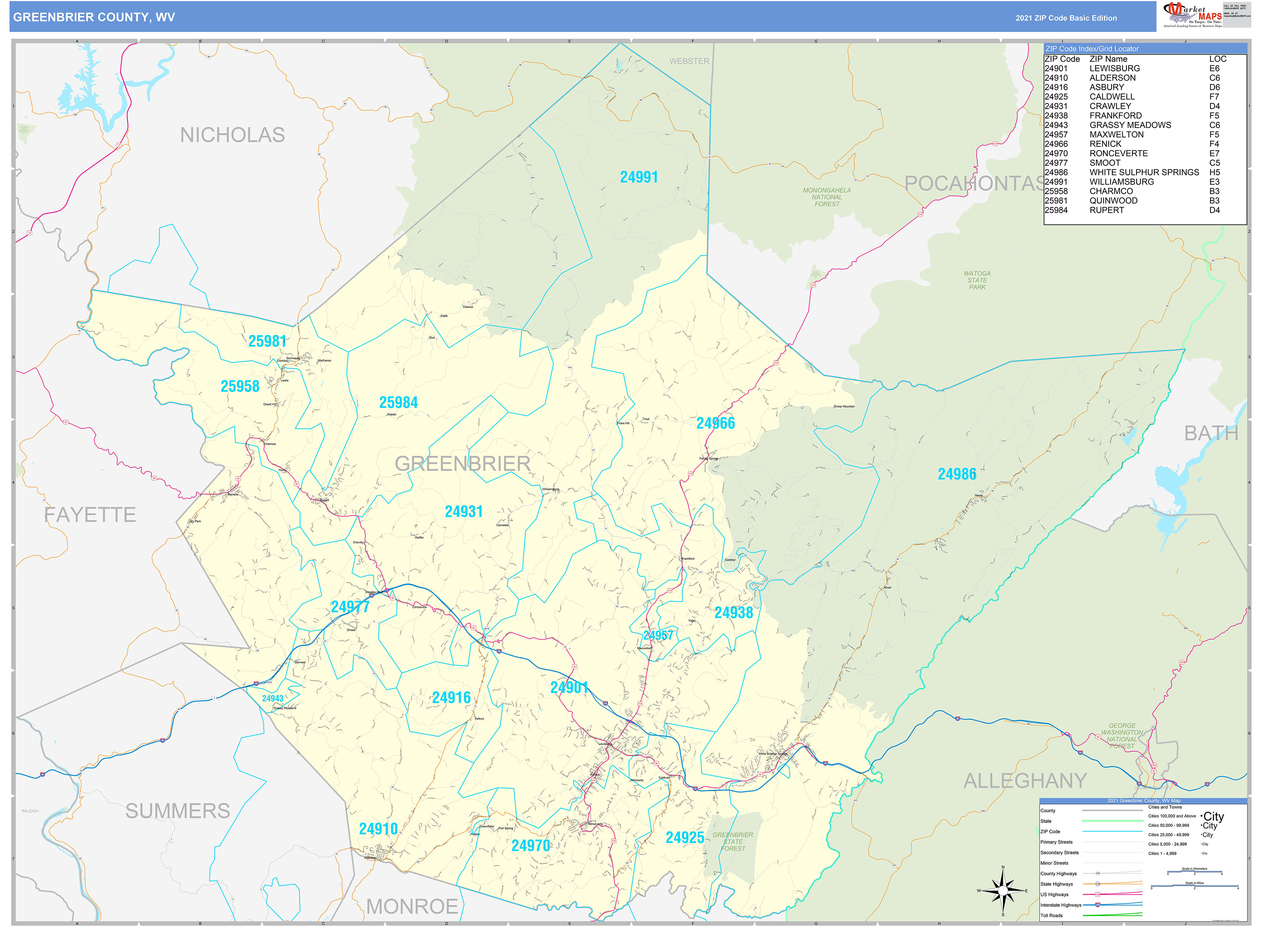Expand the 2021 Greenbrier County, WV Map legend header
The height and width of the screenshot is (927, 1262).
[1144, 801]
